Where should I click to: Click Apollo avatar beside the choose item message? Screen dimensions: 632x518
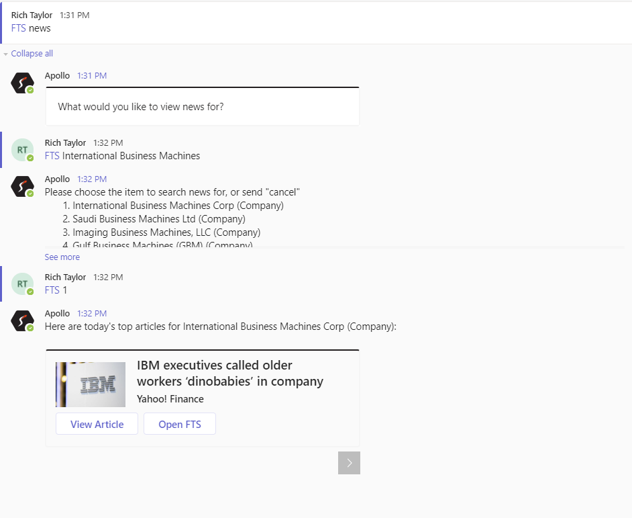22,187
